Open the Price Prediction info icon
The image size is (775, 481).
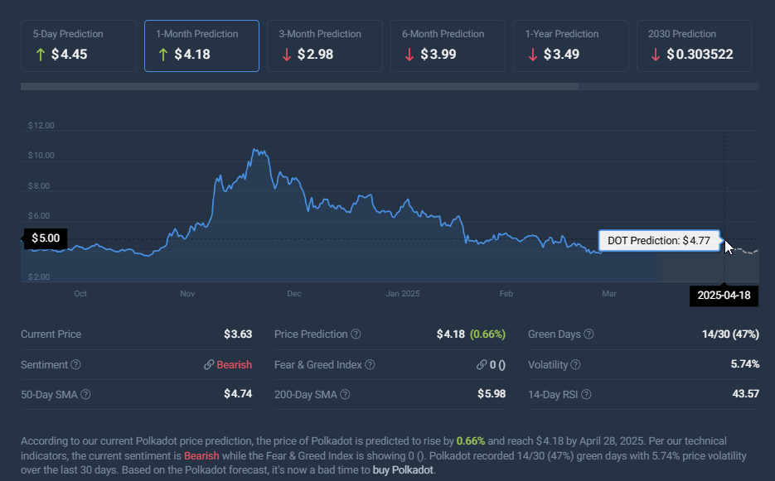click(356, 334)
